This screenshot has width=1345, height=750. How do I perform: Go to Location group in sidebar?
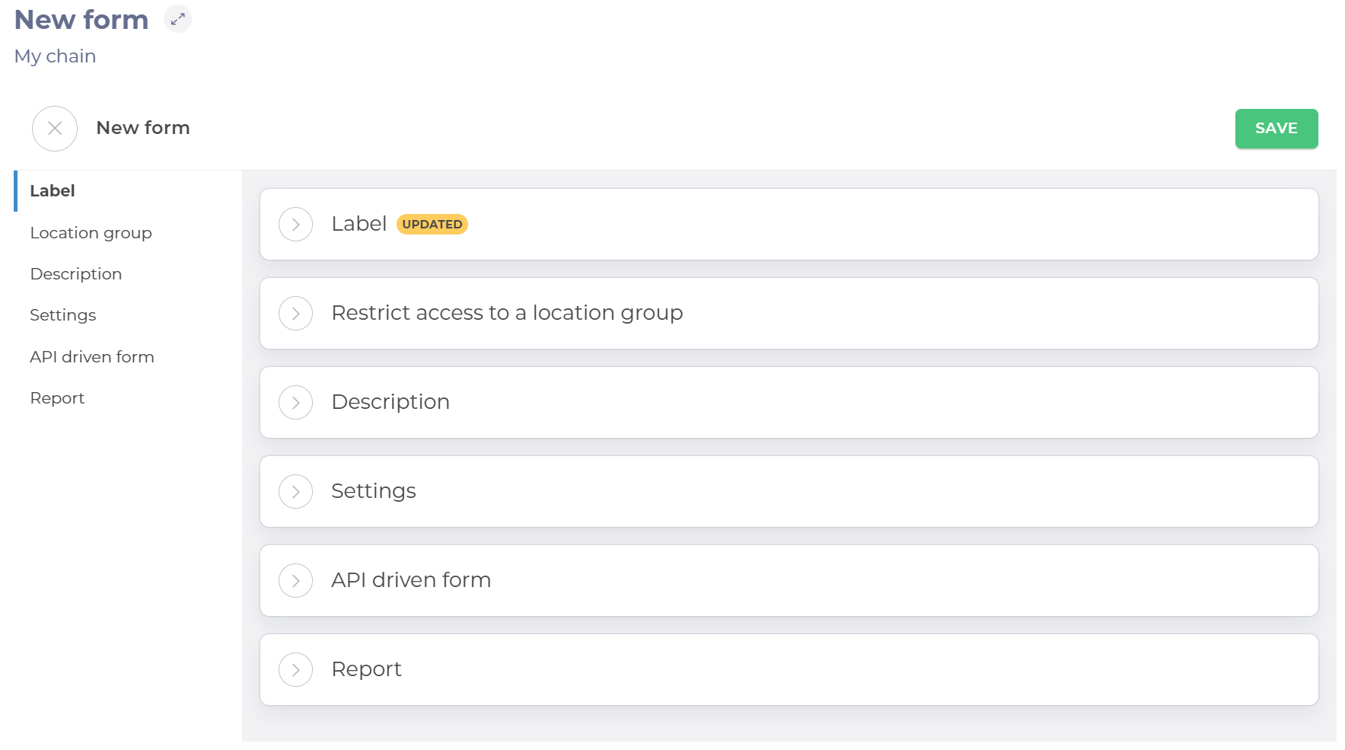pos(91,233)
